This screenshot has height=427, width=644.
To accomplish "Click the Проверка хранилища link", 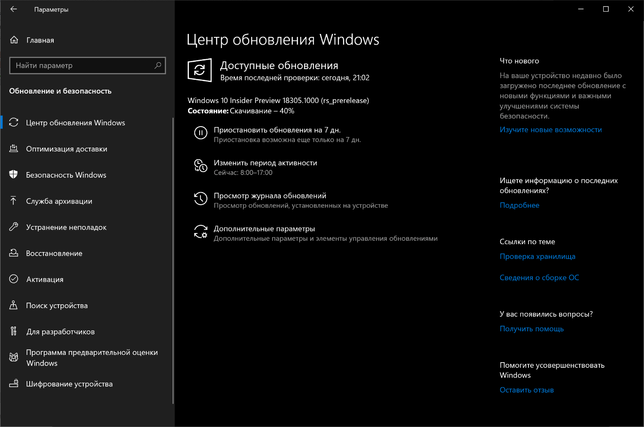I will click(538, 256).
